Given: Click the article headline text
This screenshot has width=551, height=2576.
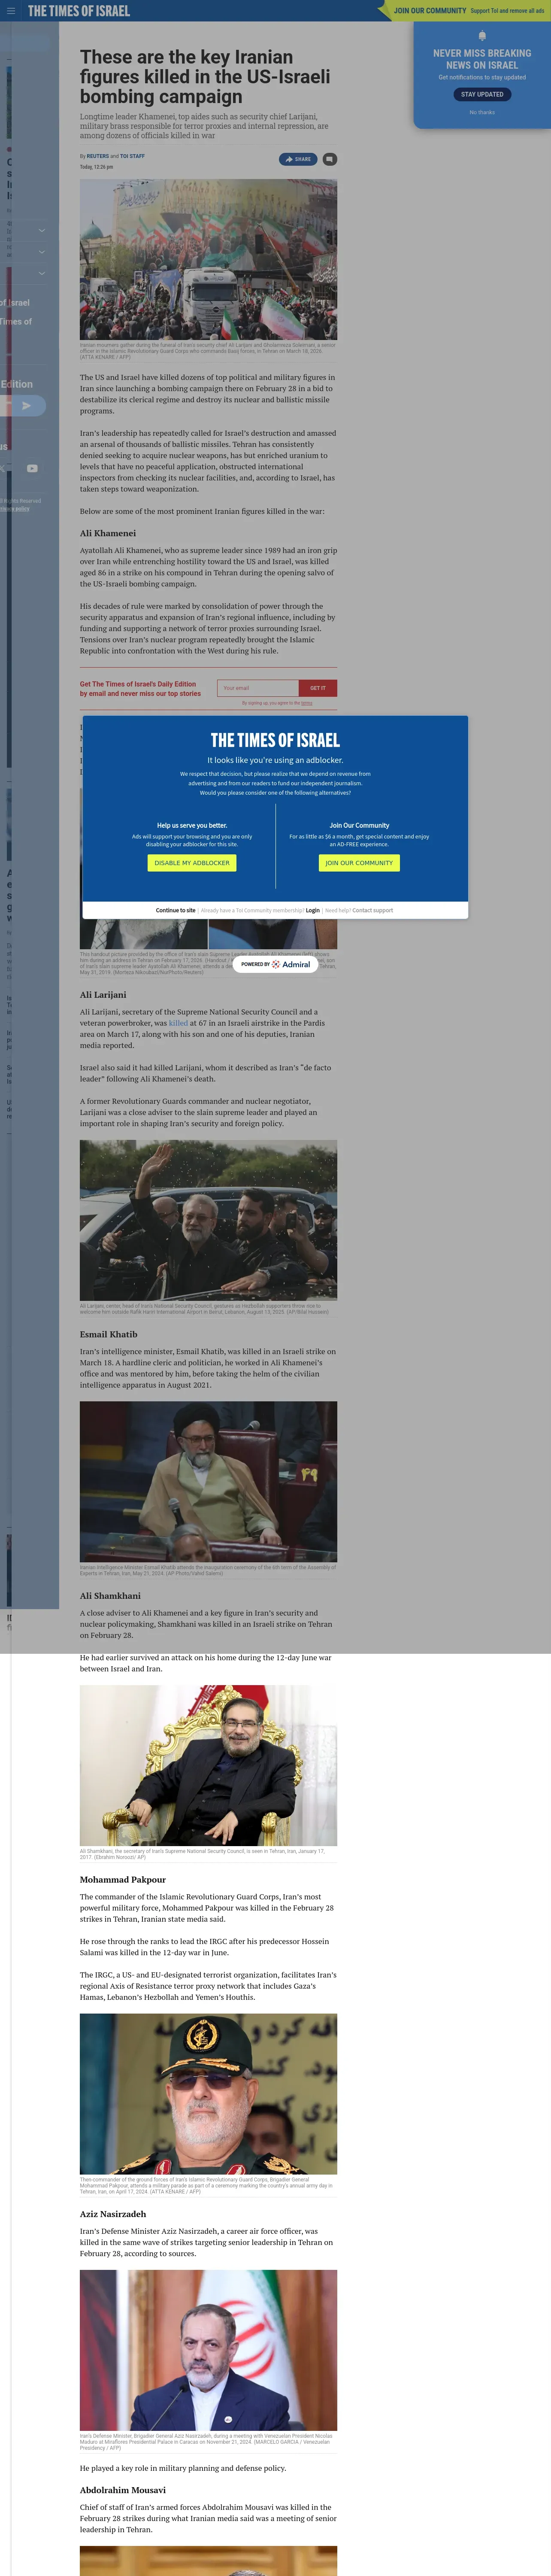Looking at the screenshot, I should pos(205,77).
